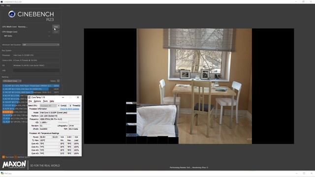
Task: Open the CPU (Multi Core) ranking dropdown
Action: pyautogui.click(x=12, y=81)
